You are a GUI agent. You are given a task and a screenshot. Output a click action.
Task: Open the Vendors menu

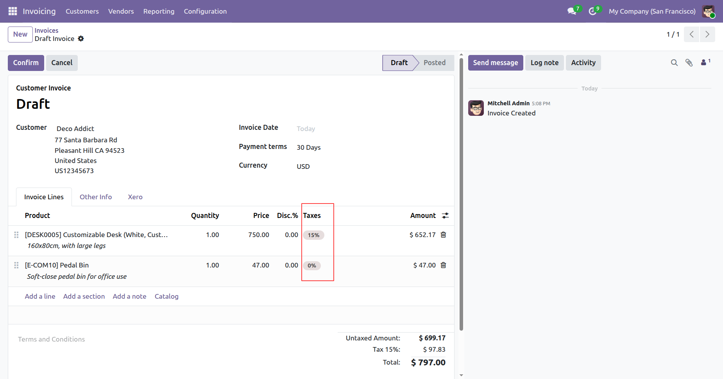click(121, 11)
